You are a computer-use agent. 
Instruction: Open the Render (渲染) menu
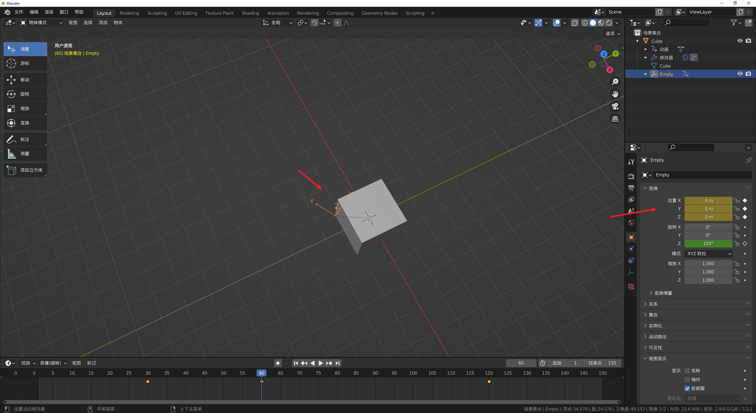click(x=49, y=12)
